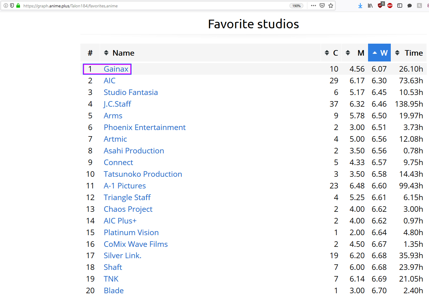The height and width of the screenshot is (296, 429).
Task: Save the page to Pocket
Action: 322,6
